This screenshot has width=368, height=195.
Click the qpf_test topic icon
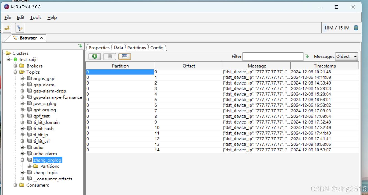click(x=29, y=116)
